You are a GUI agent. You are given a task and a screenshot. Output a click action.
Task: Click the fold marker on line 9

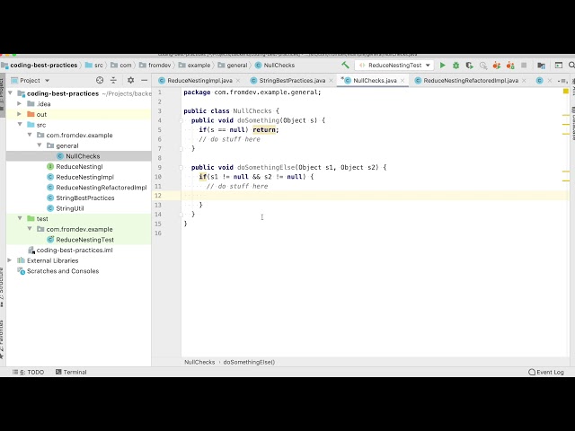[x=181, y=168]
